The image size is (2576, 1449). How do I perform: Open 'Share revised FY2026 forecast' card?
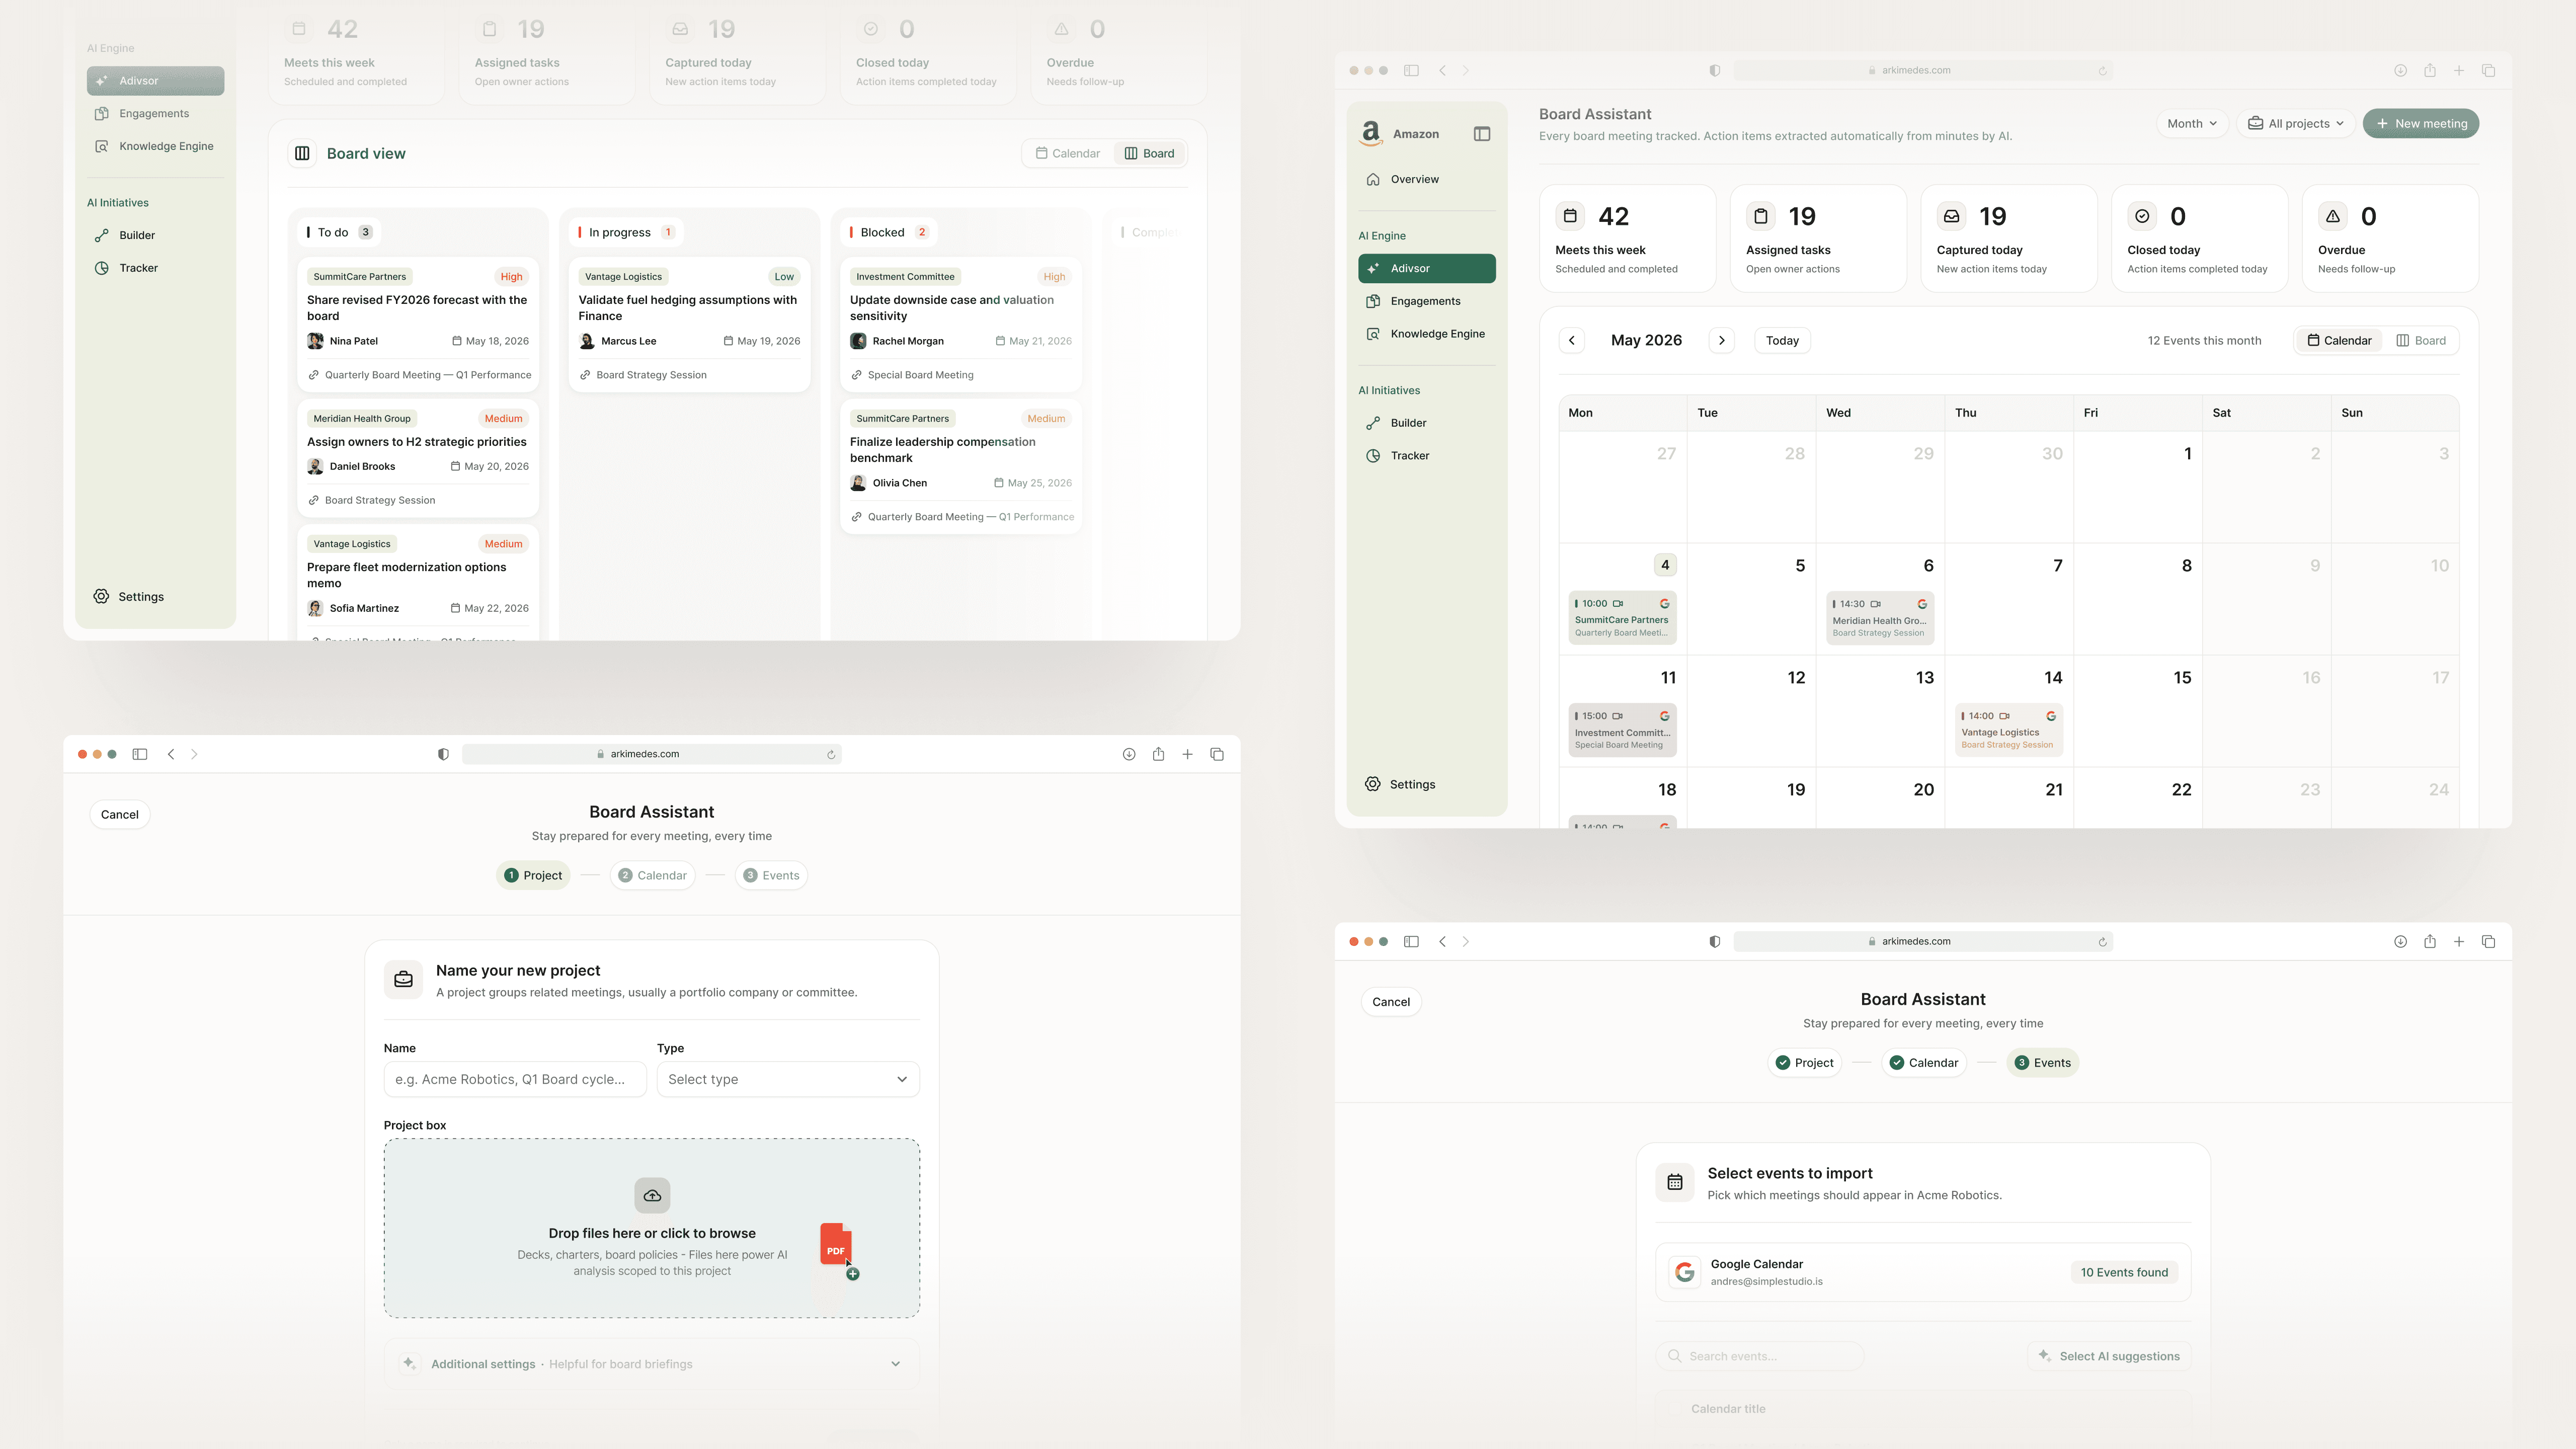coord(418,325)
